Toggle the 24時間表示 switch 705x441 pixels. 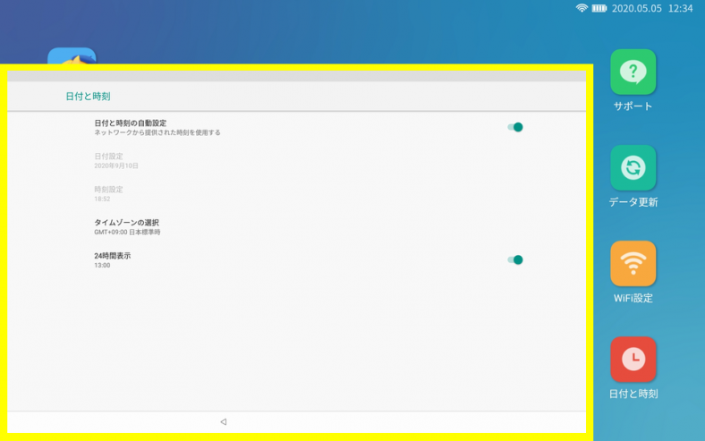click(515, 259)
